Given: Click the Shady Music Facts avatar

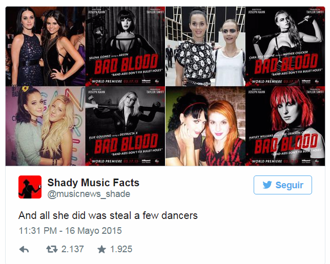Looking at the screenshot, I should click(x=30, y=187).
